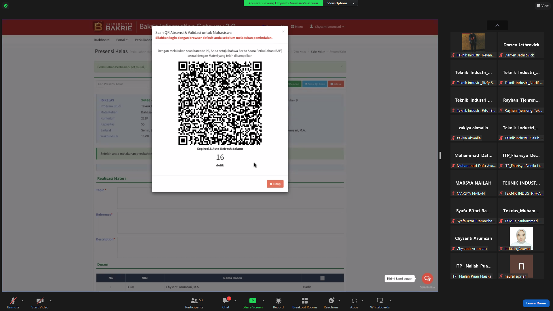Open the Portal dropdown menu
This screenshot has width=553, height=311.
pos(122,40)
